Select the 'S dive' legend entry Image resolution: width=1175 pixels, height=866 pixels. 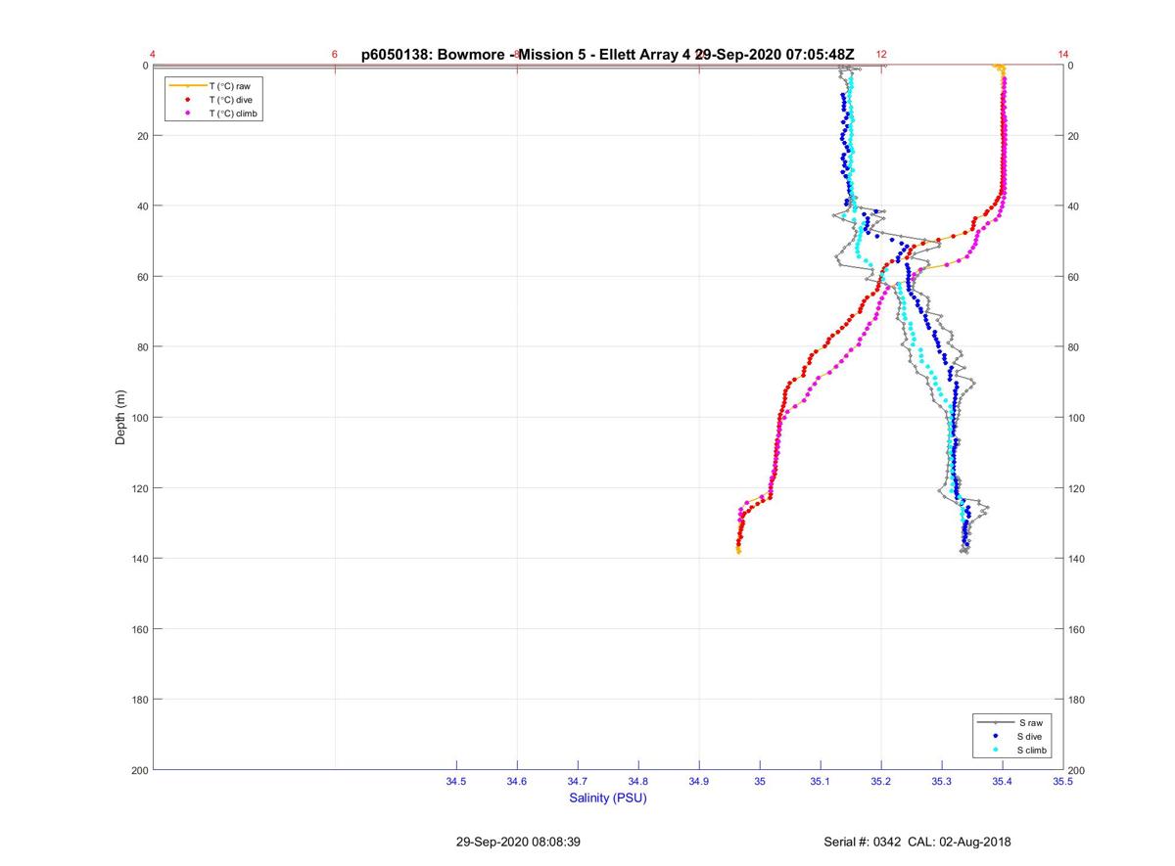coord(1031,736)
